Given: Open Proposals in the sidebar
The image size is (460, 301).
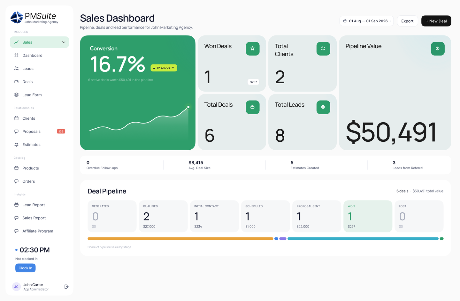Looking at the screenshot, I should point(39,132).
